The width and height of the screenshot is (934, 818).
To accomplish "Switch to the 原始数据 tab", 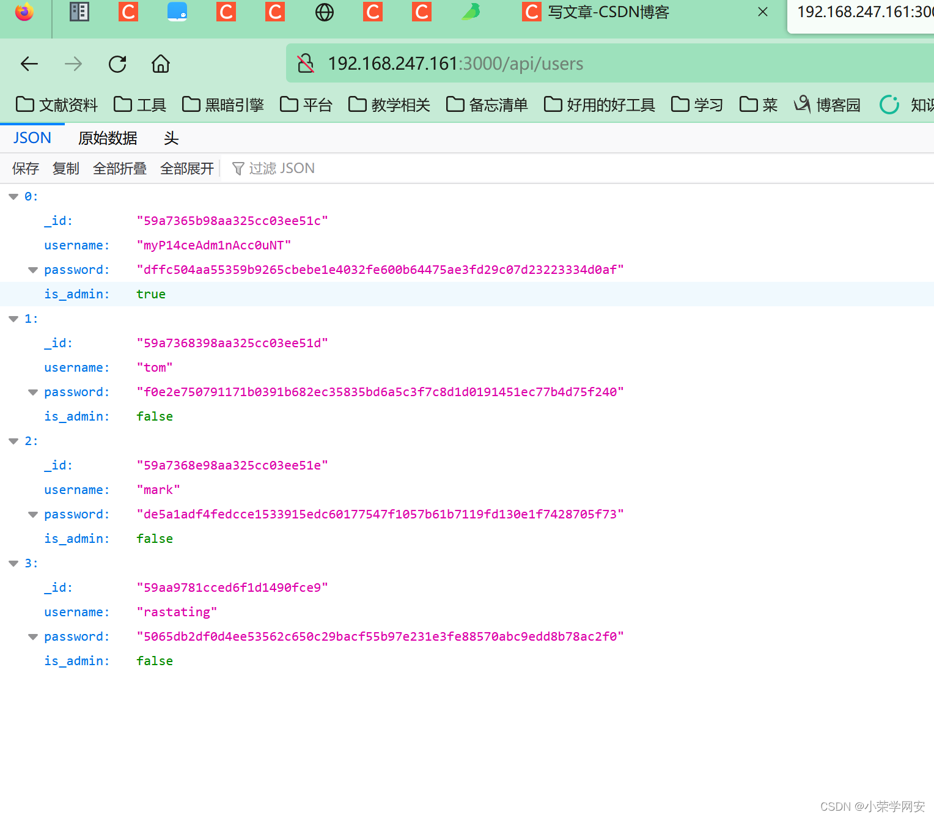I will [108, 138].
